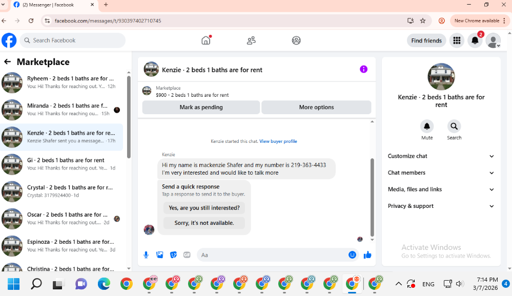Show hidden system tray icons

pyautogui.click(x=398, y=284)
